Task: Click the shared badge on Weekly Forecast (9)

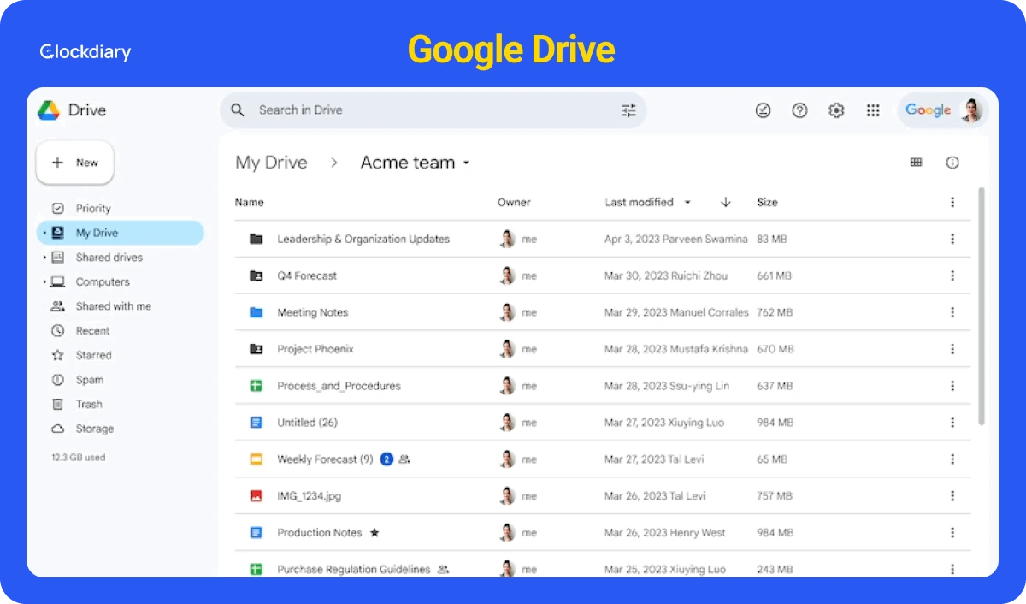Action: (x=404, y=459)
